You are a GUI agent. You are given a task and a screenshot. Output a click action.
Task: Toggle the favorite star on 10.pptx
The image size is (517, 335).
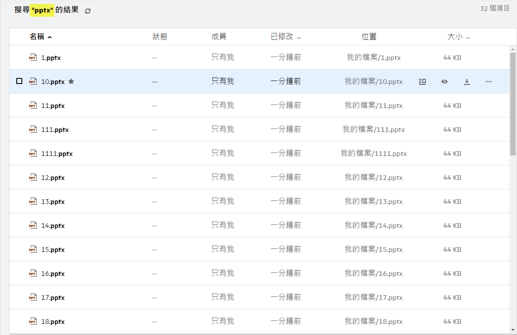tap(71, 81)
